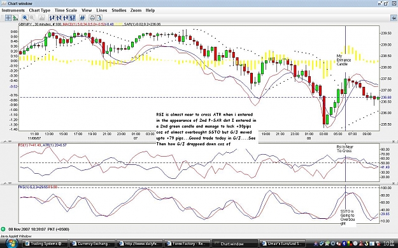This screenshot has height=248, width=398.
Task: Click the 29.65 stochastic value marker
Action: click(385, 214)
